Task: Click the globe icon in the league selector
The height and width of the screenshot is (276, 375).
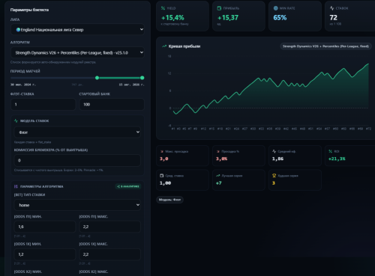Action: click(18, 30)
